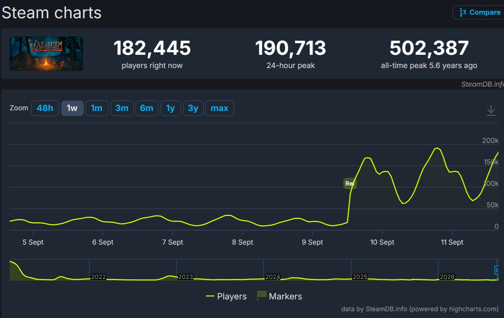Open the chart download menu icon

pyautogui.click(x=491, y=110)
